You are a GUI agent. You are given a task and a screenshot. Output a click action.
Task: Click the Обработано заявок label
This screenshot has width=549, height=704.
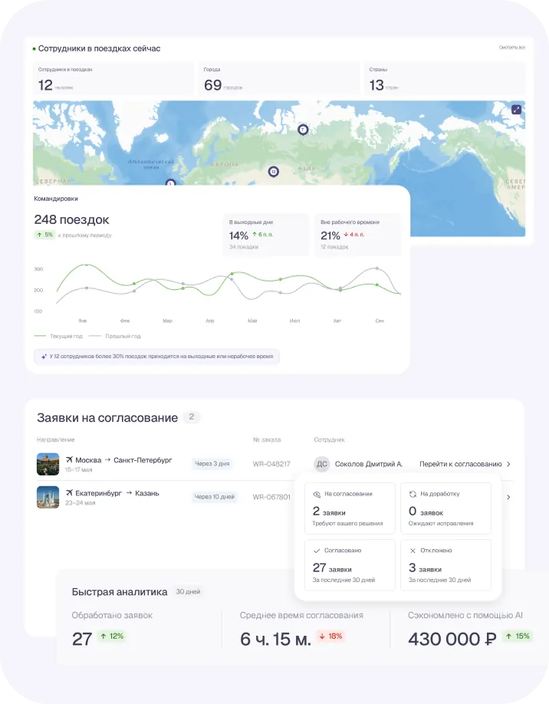click(x=112, y=615)
